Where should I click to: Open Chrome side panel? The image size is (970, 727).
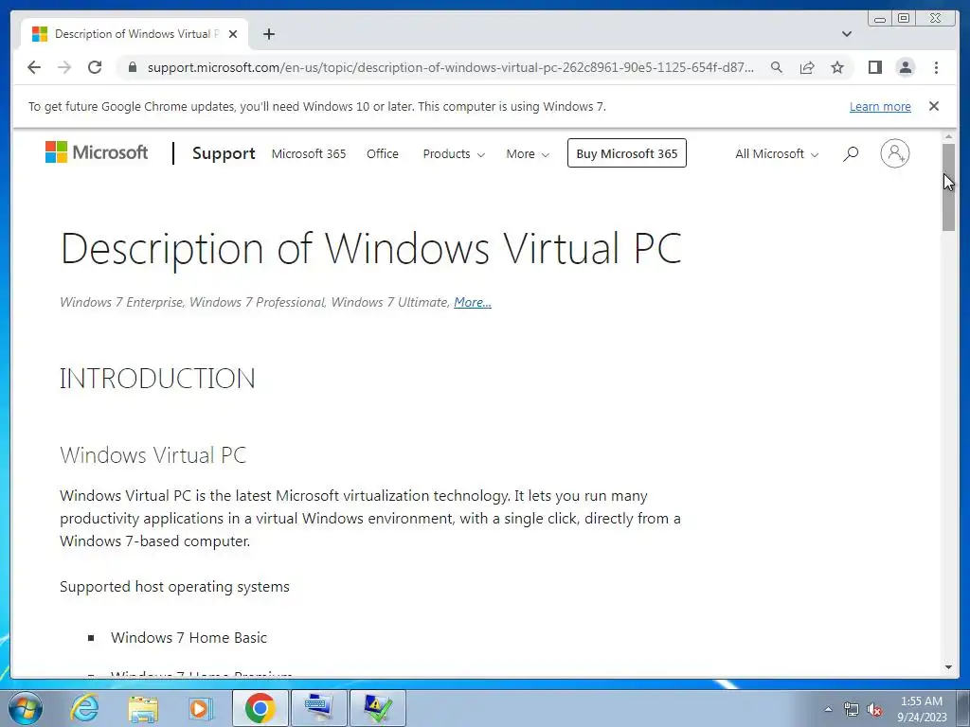[x=874, y=67]
